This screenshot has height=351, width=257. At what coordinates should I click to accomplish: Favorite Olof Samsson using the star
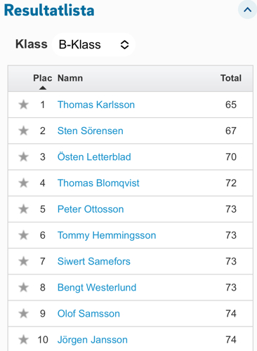click(x=23, y=314)
